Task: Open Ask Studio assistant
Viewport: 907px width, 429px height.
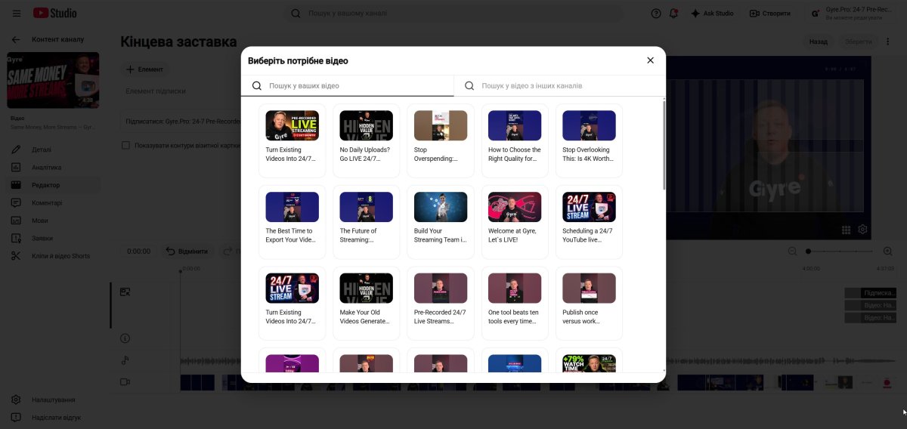Action: coord(711,14)
